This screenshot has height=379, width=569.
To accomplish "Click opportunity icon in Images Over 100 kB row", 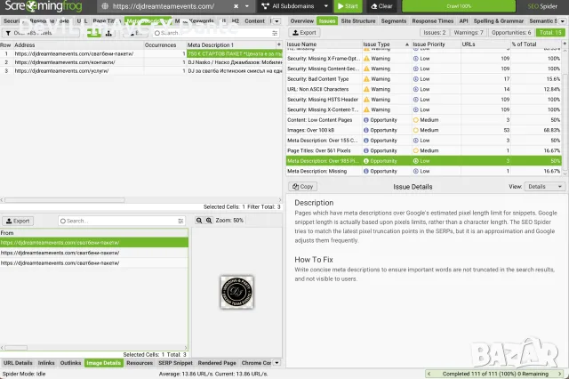I will pyautogui.click(x=366, y=130).
